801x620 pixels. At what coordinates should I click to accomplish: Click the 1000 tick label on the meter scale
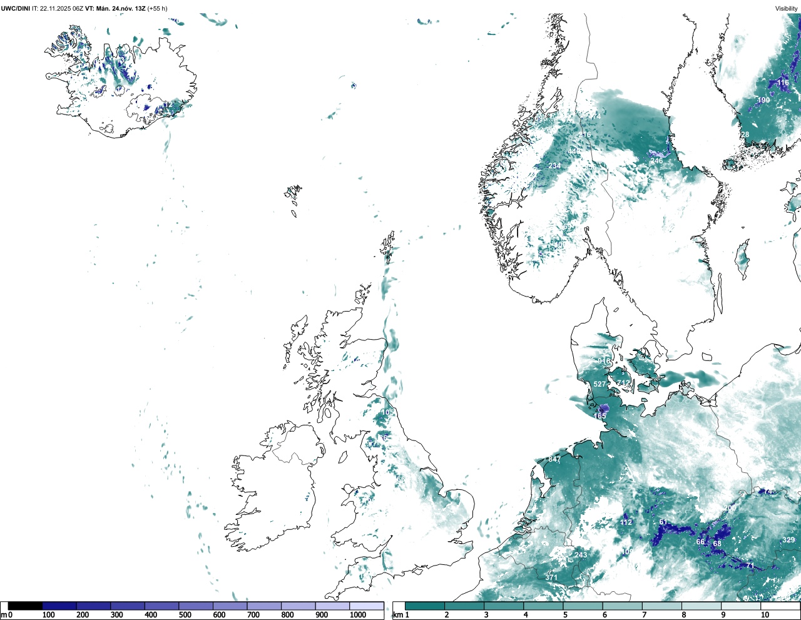coord(358,615)
